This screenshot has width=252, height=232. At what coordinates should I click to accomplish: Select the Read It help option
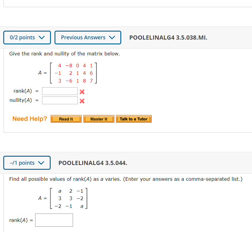coord(66,119)
